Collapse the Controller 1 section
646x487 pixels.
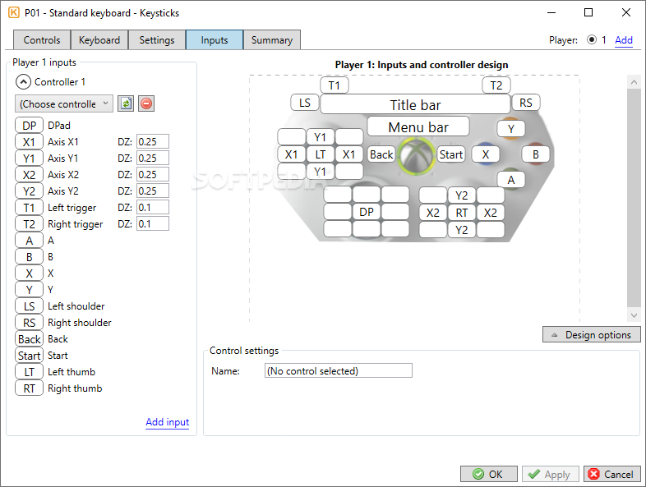coord(23,82)
